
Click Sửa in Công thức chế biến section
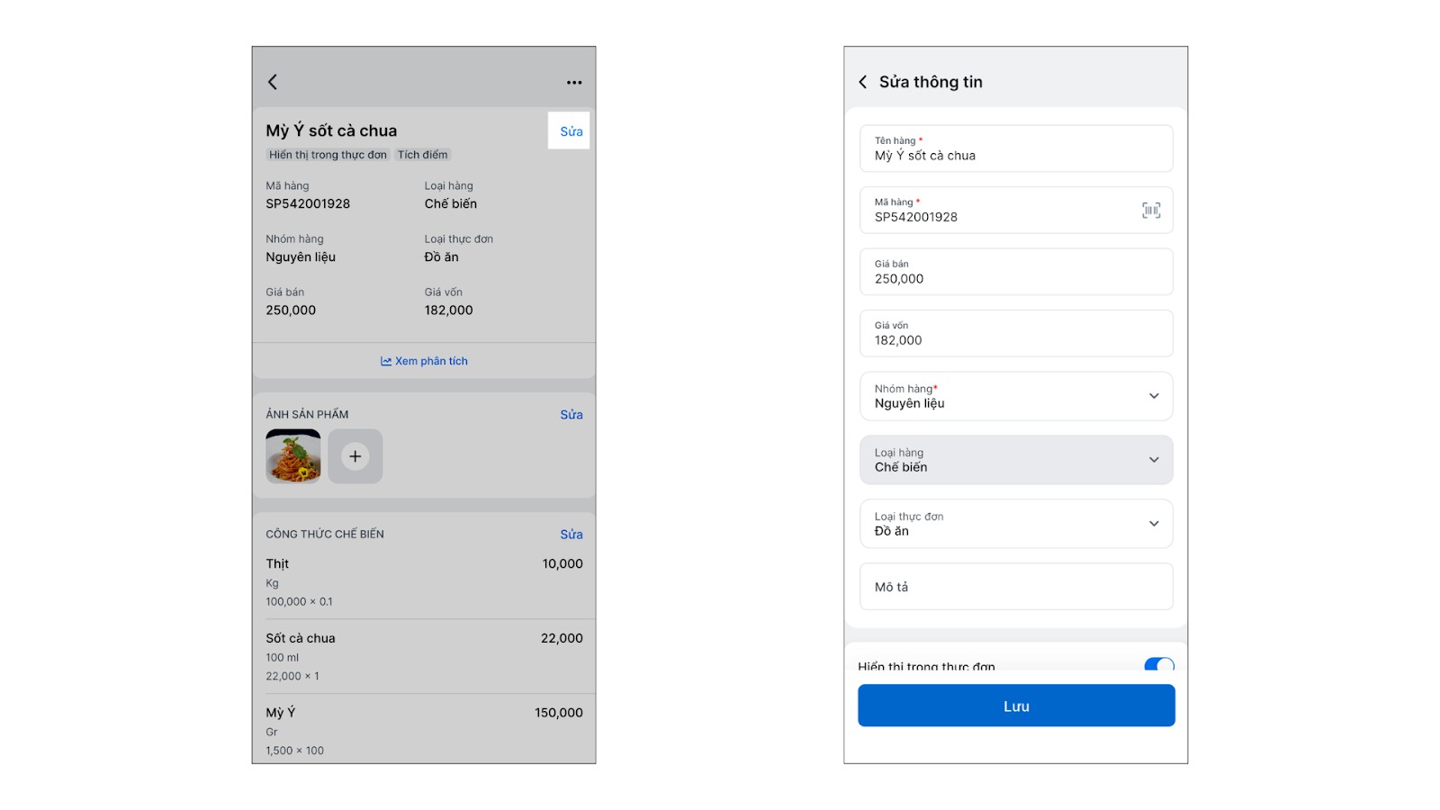pos(571,535)
